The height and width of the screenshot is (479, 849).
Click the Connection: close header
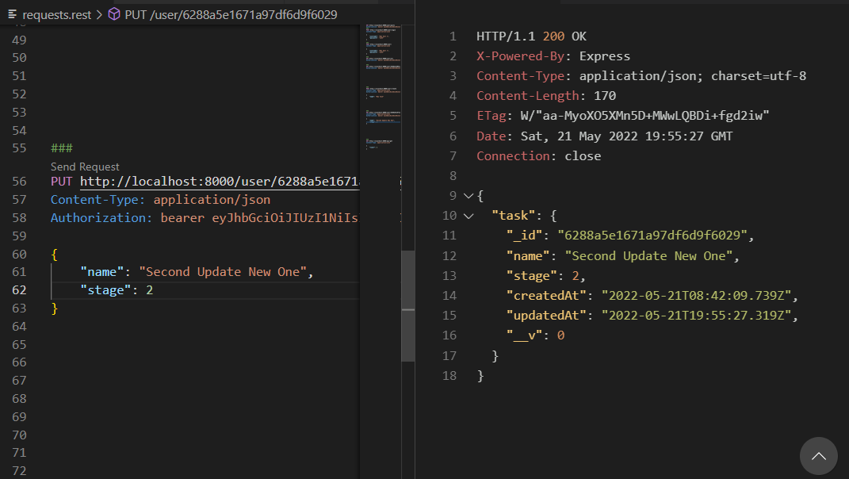(x=539, y=156)
